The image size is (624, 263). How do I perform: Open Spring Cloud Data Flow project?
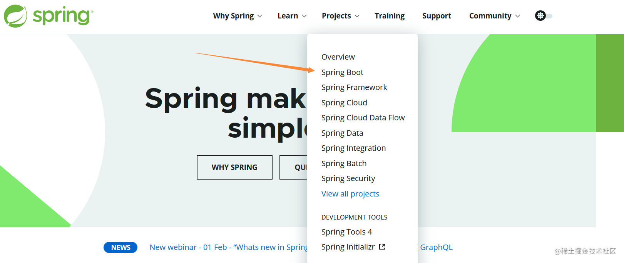click(363, 118)
